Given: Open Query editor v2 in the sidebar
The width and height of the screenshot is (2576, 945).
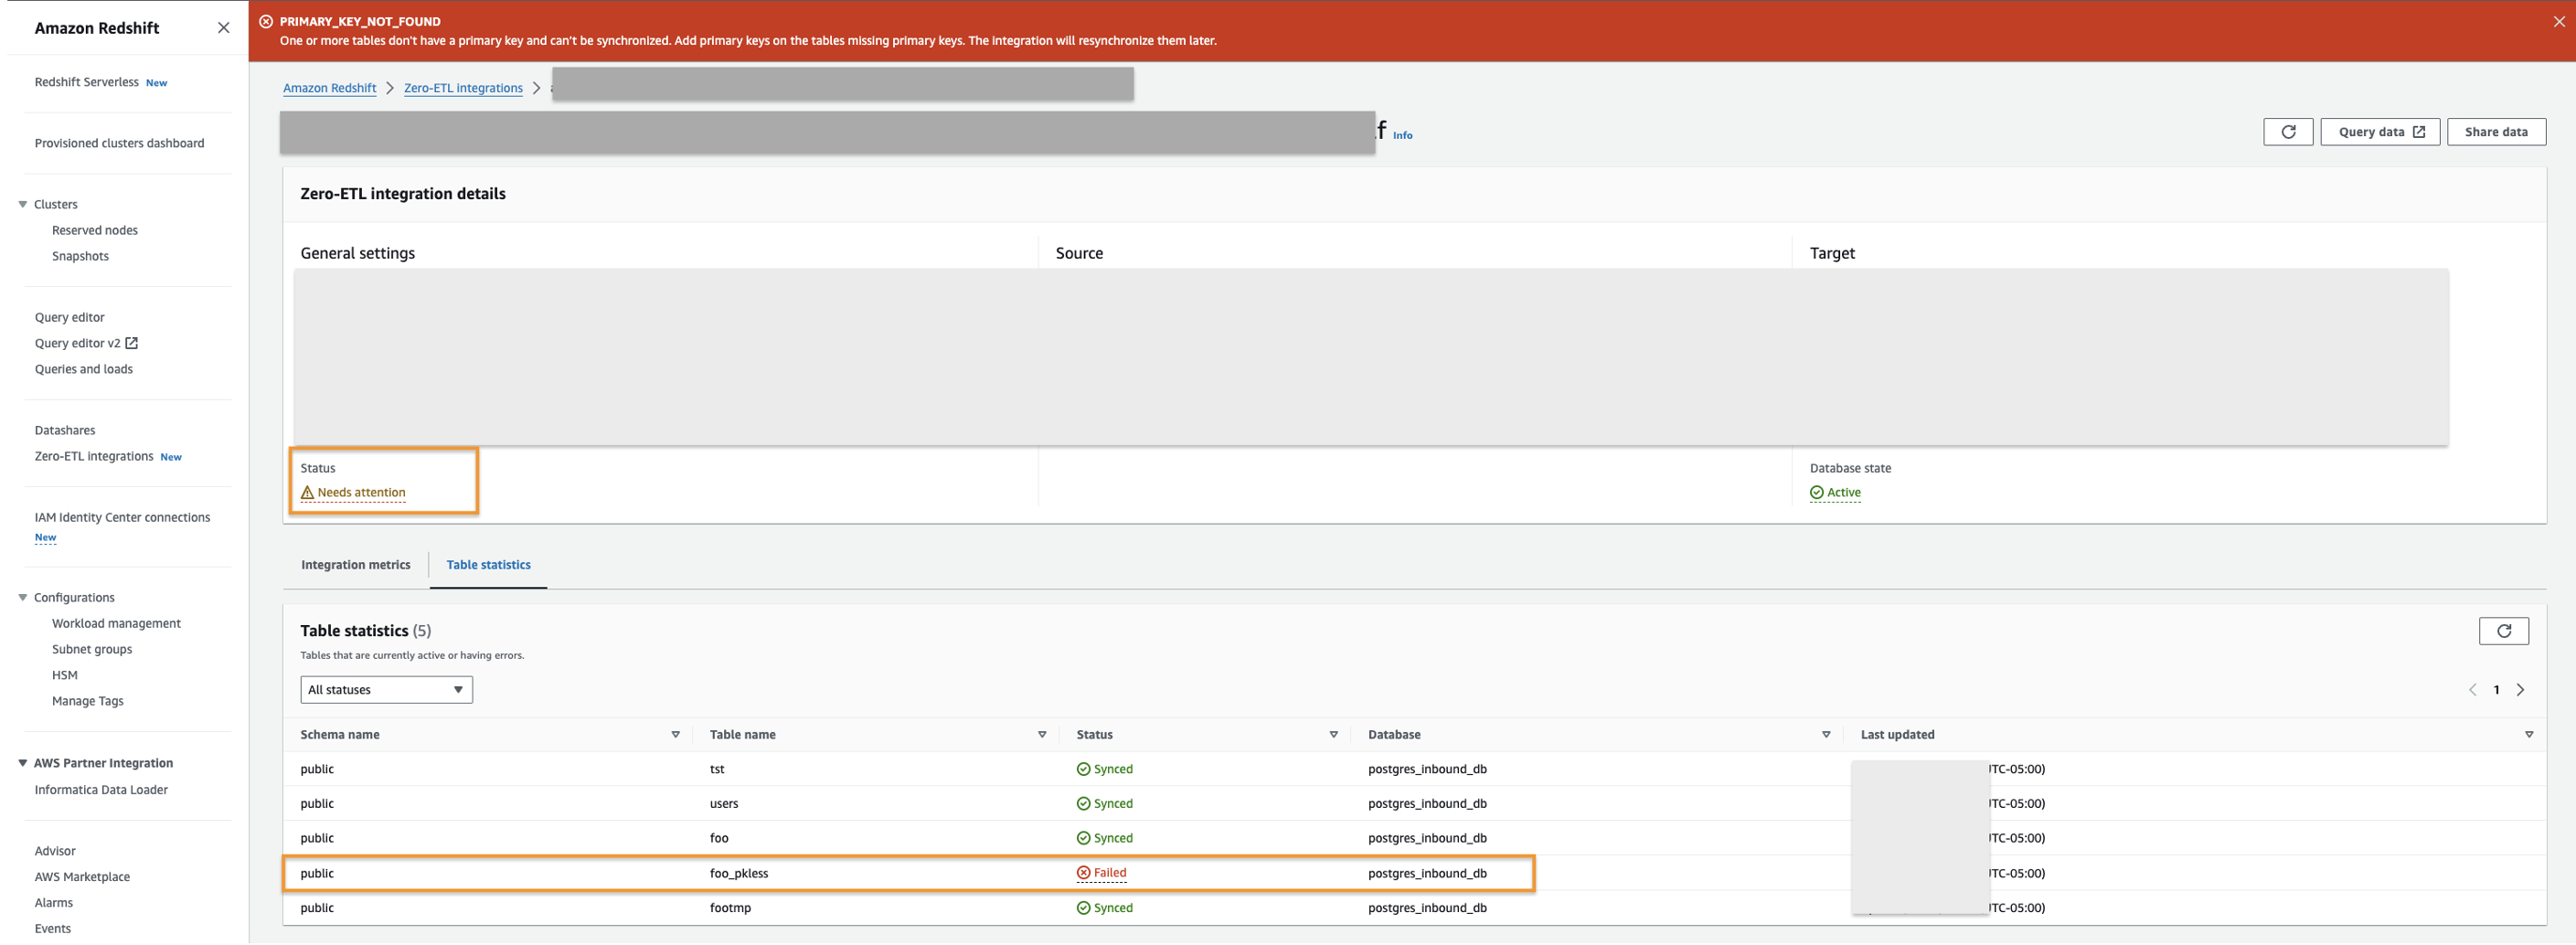Looking at the screenshot, I should tap(77, 343).
